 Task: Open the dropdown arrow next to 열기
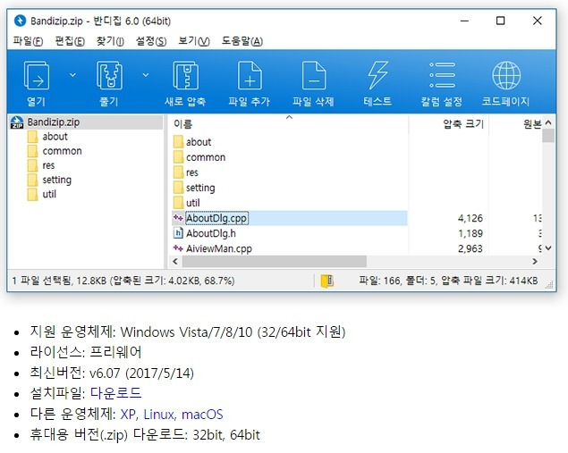(x=72, y=75)
